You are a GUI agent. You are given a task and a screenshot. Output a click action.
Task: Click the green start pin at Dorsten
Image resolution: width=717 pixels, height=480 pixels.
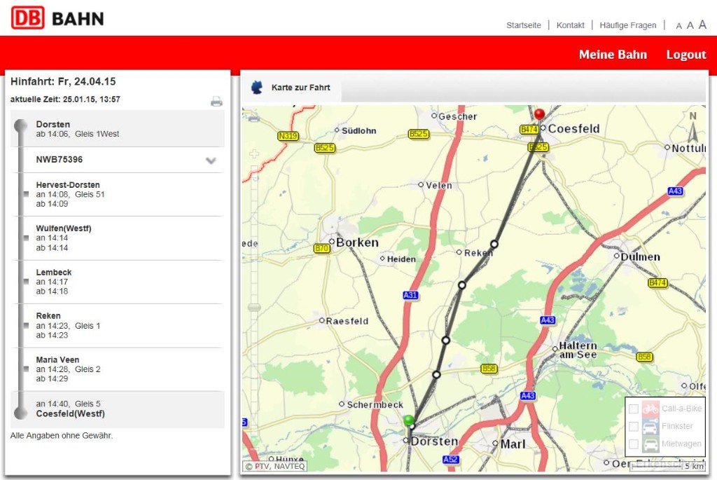pyautogui.click(x=408, y=420)
